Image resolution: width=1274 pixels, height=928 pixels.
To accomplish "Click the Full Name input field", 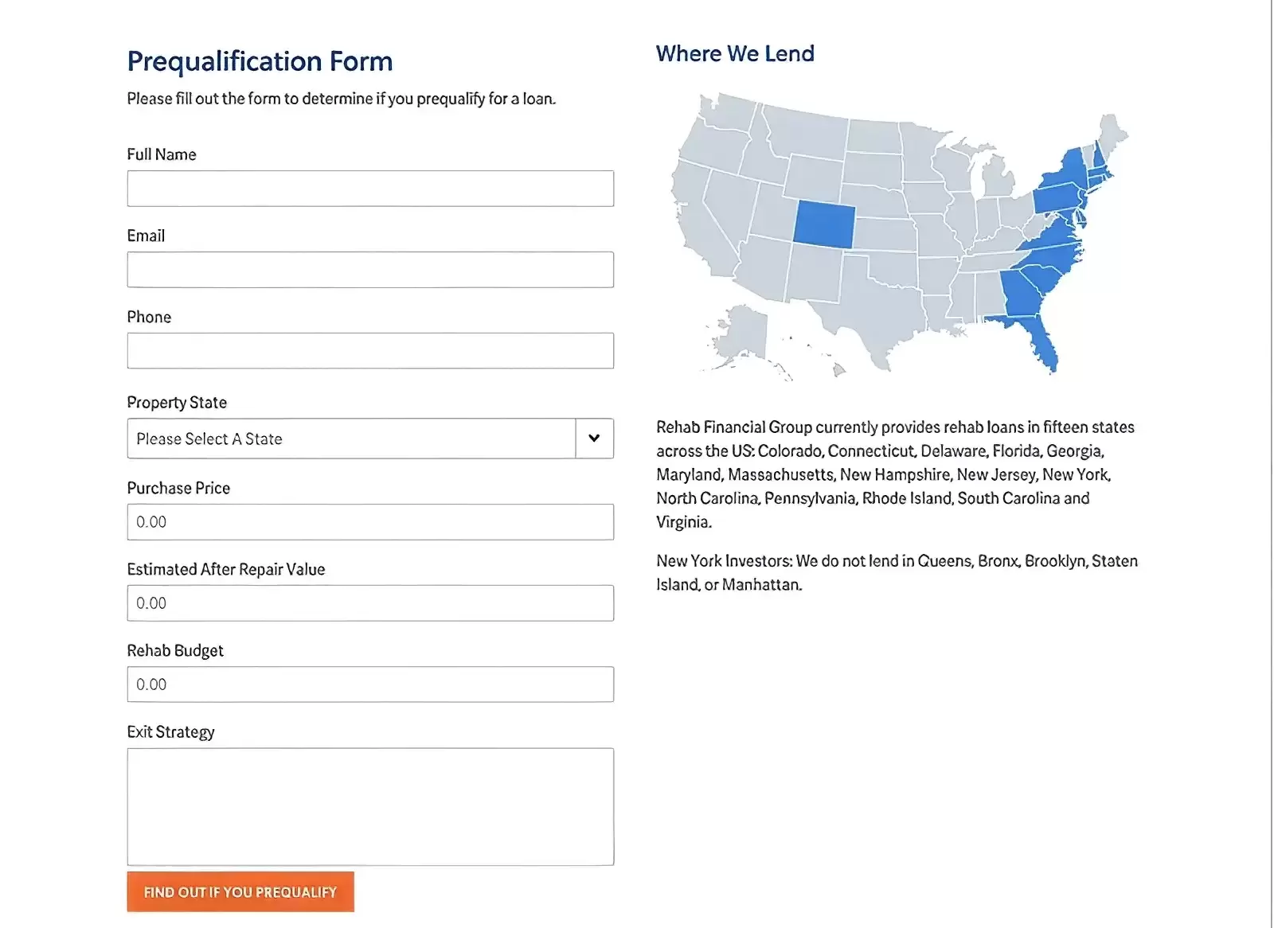I will 370,189.
